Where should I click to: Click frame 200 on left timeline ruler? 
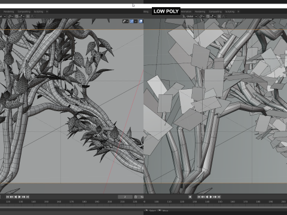(x=109, y=202)
